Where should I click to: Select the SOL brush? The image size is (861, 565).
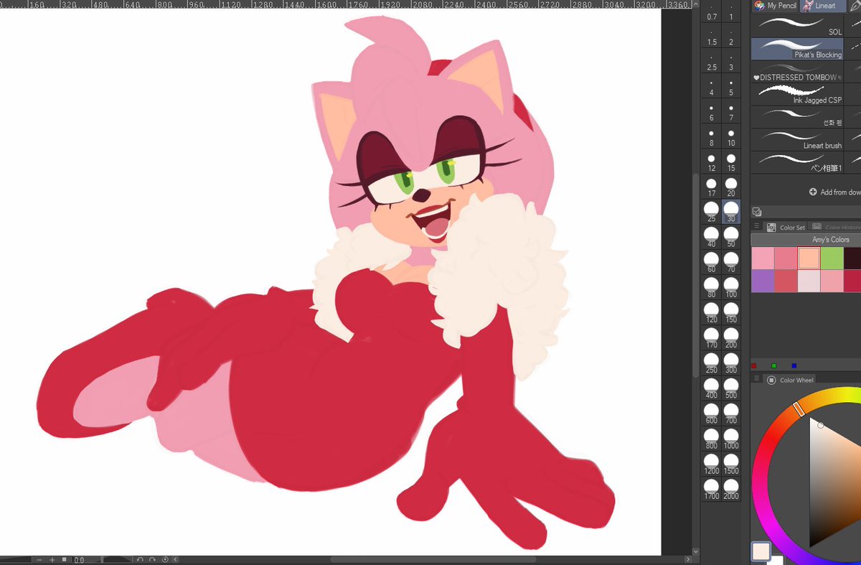(x=798, y=27)
